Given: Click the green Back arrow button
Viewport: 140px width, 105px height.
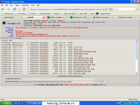Looking at the screenshot, I should [2, 9].
